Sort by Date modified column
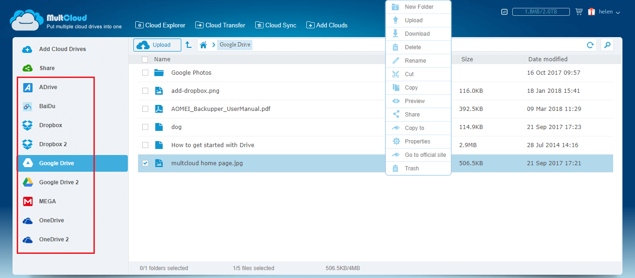 (x=548, y=59)
